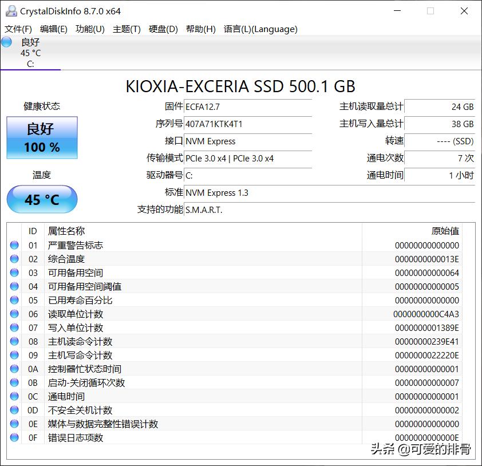482x466 pixels.
Task: Click the blue health dot beside 严重警告标志
Action: pos(15,245)
